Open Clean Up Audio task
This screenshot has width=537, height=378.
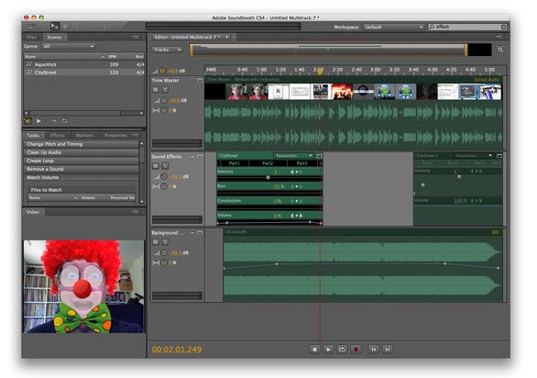click(x=82, y=152)
